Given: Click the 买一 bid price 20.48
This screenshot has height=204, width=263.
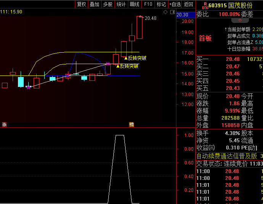Looking at the screenshot, I should (232, 59).
